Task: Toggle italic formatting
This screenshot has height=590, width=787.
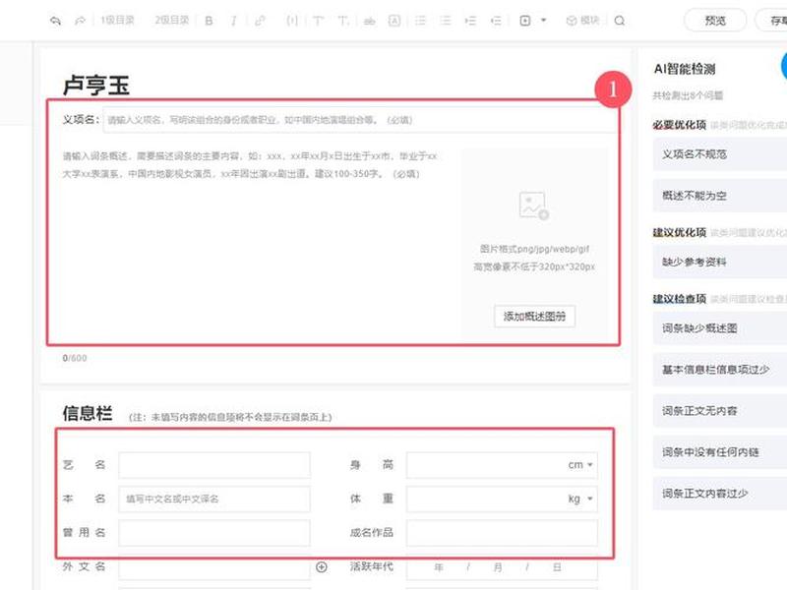Action: point(233,21)
